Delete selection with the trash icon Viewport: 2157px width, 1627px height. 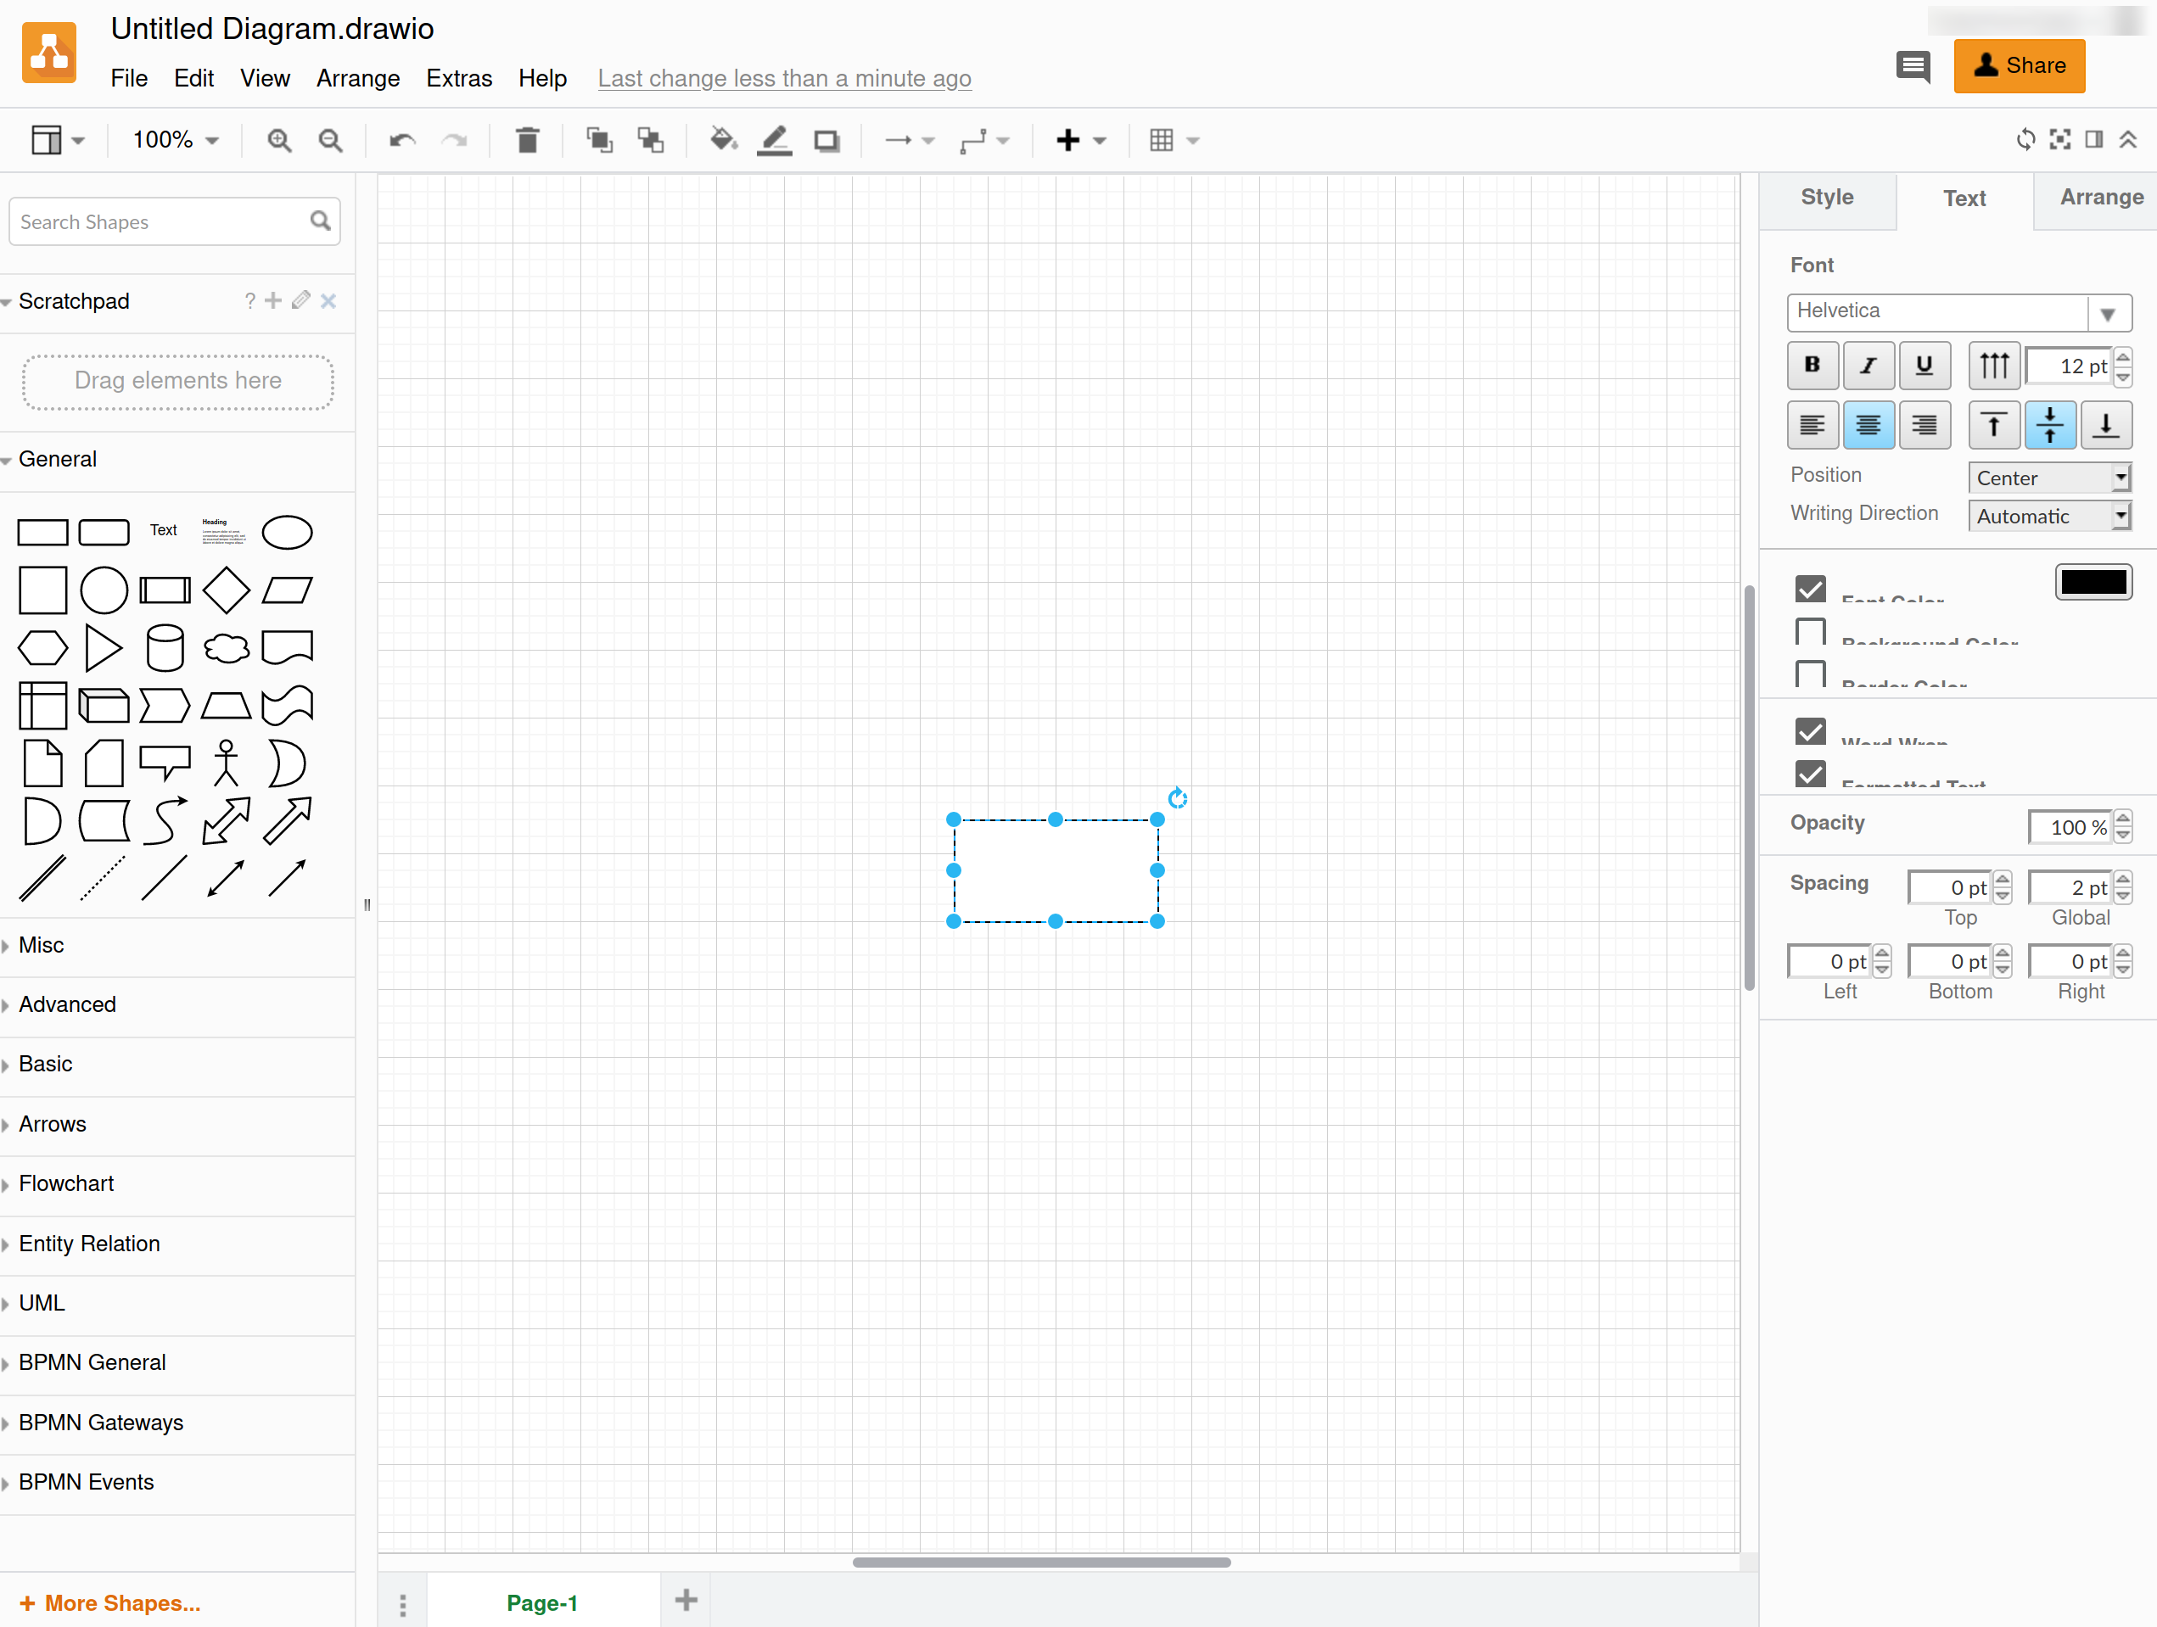click(x=528, y=140)
